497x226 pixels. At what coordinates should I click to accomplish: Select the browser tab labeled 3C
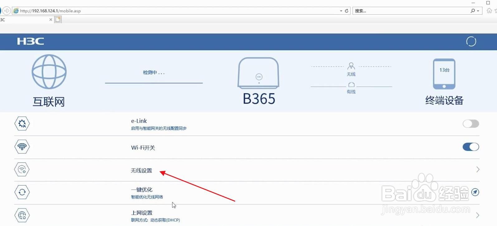(x=26, y=20)
